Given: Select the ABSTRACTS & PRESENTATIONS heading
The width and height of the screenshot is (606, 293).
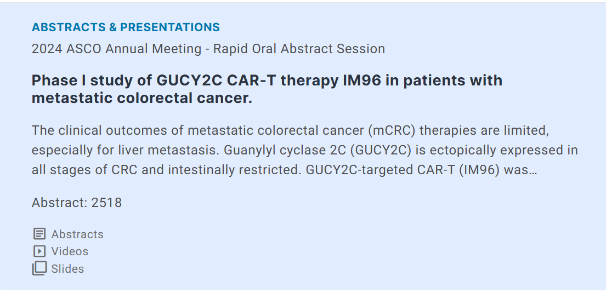Looking at the screenshot, I should tap(126, 27).
